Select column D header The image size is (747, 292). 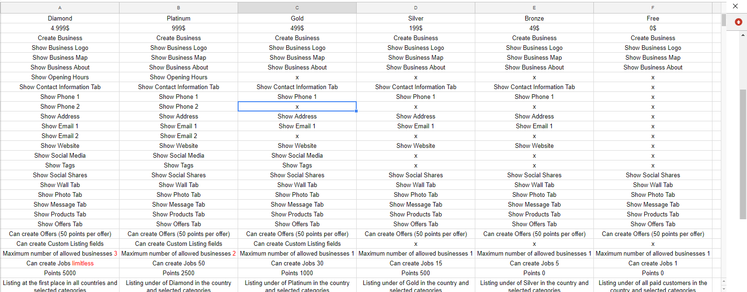[416, 7]
